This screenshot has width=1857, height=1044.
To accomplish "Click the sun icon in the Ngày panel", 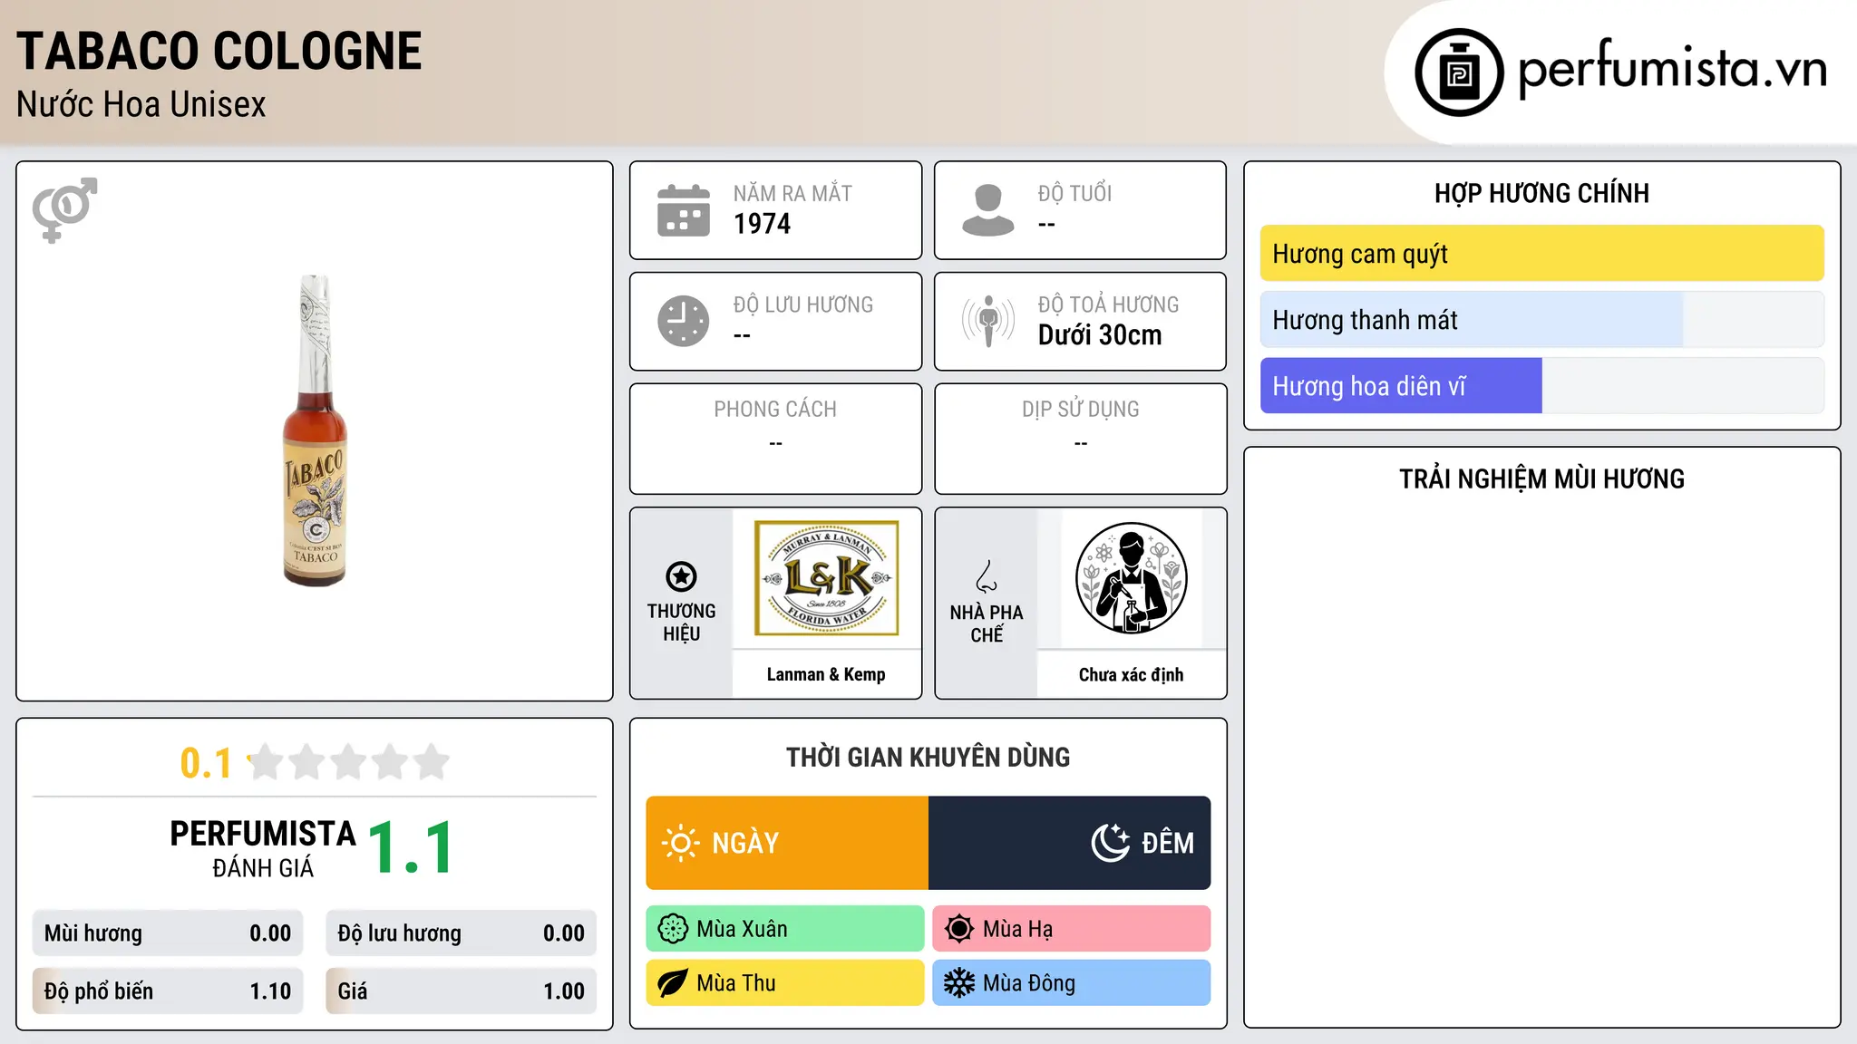I will pos(680,843).
